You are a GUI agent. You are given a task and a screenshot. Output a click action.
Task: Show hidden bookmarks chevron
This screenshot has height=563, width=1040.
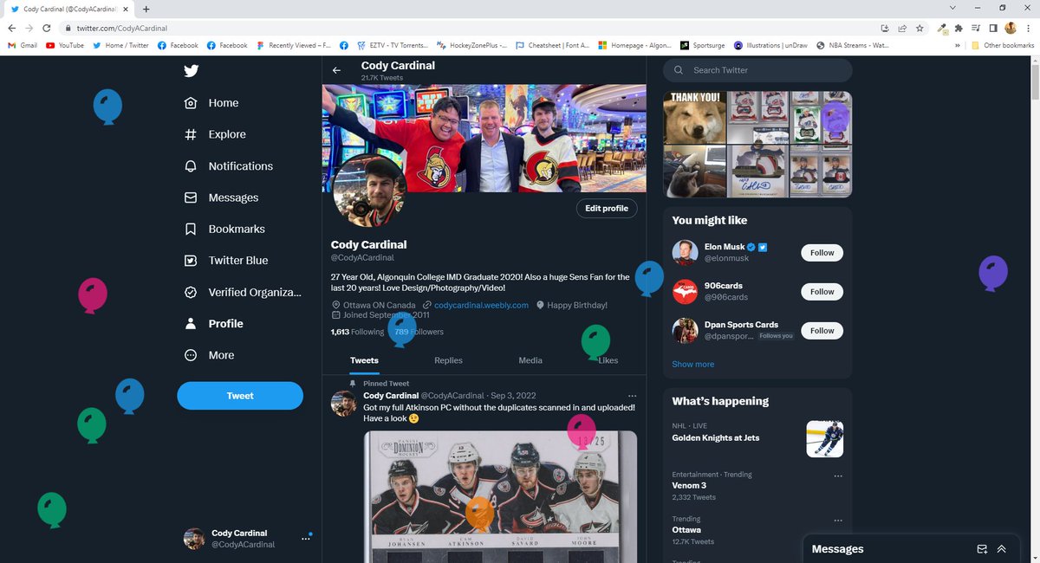958,45
